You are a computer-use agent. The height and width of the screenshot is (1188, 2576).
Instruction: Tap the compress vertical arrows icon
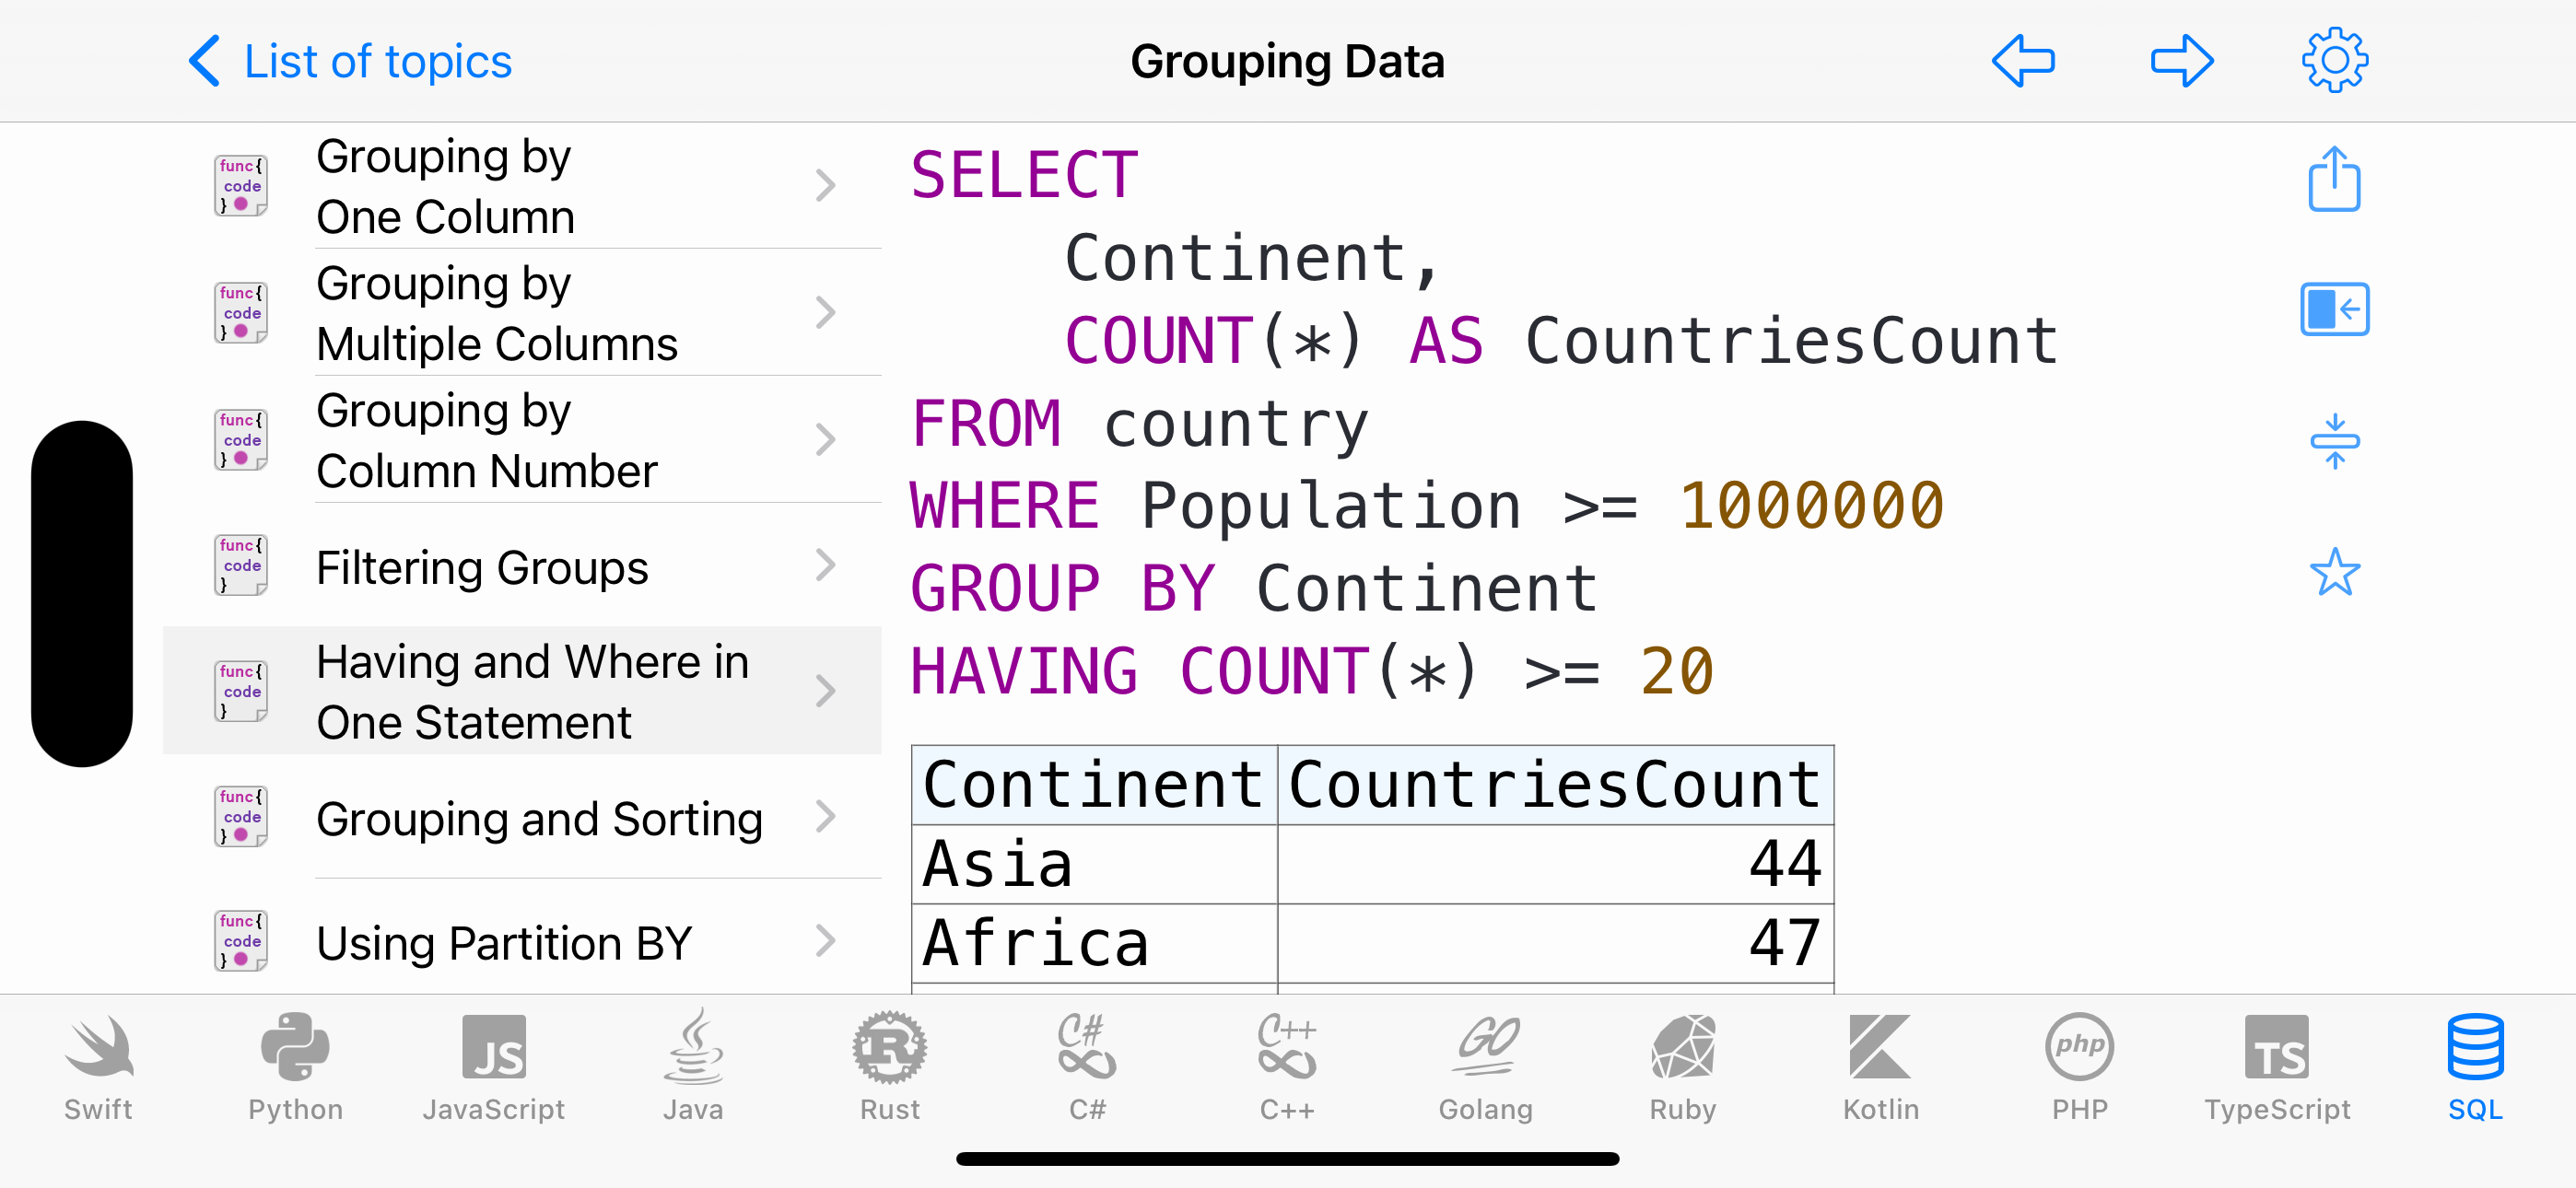click(x=2334, y=441)
